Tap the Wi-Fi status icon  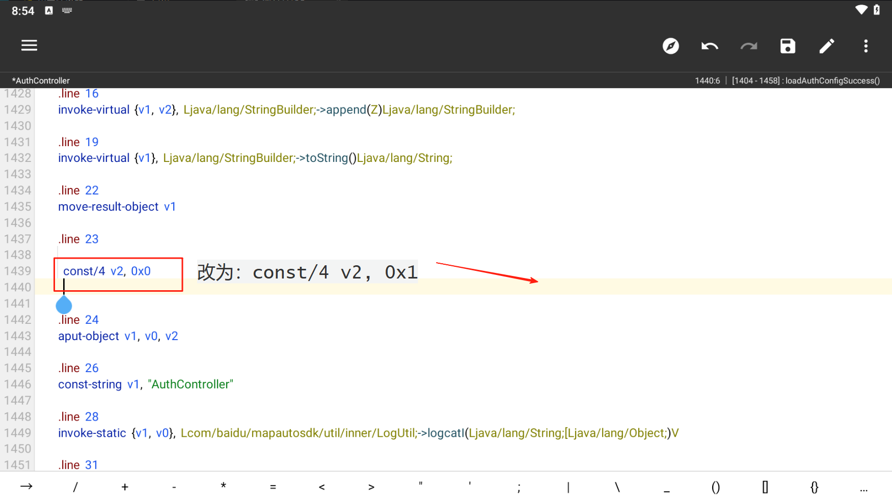click(x=861, y=10)
